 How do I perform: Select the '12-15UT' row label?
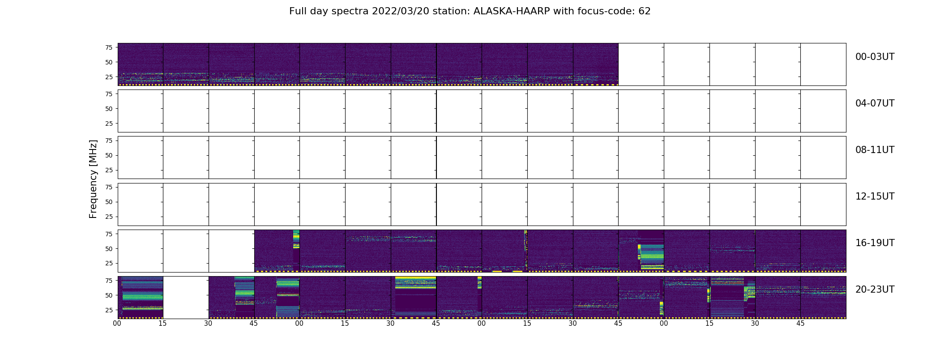pyautogui.click(x=875, y=196)
